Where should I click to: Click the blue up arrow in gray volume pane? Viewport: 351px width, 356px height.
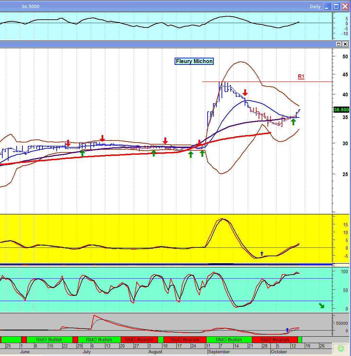[x=287, y=330]
